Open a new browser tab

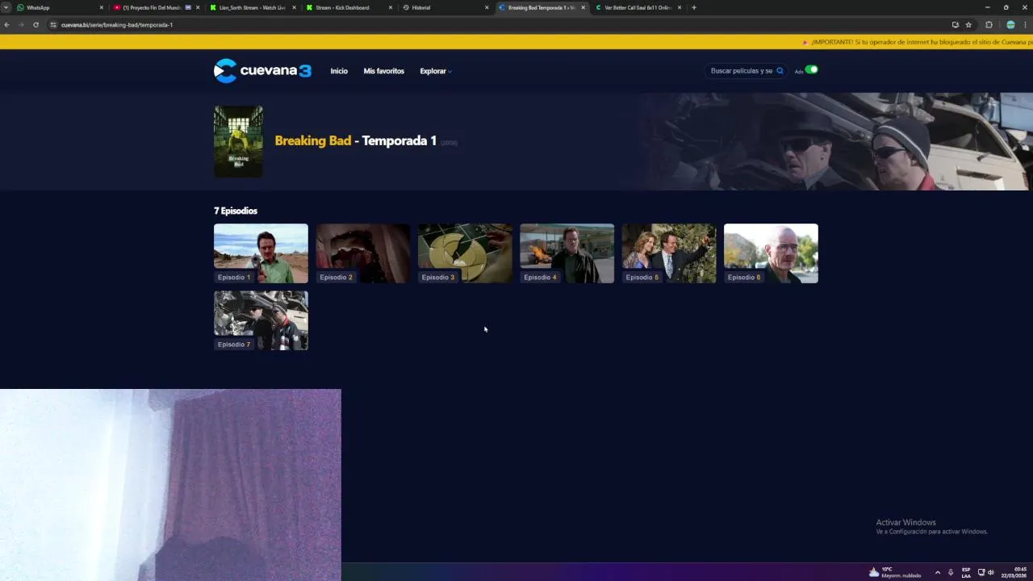[694, 7]
